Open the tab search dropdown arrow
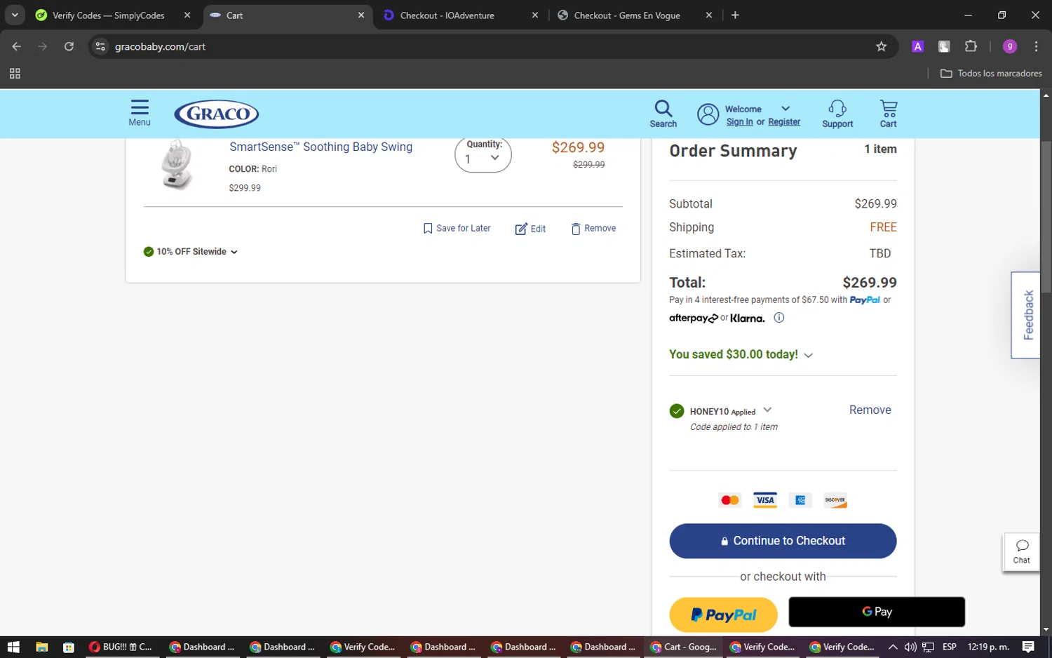The image size is (1052, 658). (15, 15)
